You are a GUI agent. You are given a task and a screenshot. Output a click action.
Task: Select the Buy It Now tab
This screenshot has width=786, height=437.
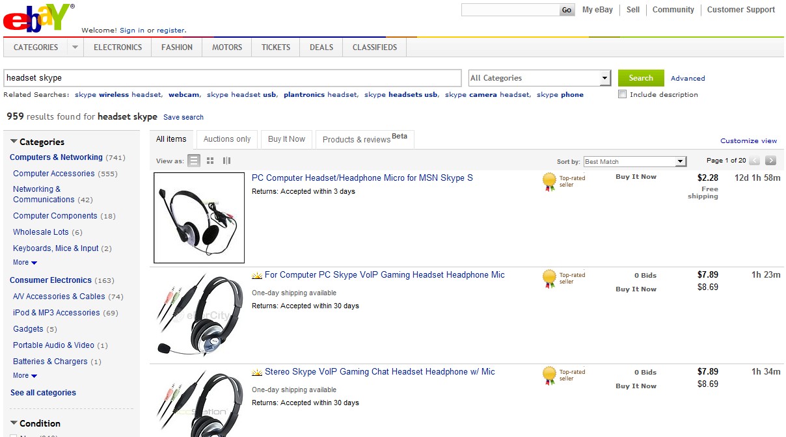coord(286,139)
